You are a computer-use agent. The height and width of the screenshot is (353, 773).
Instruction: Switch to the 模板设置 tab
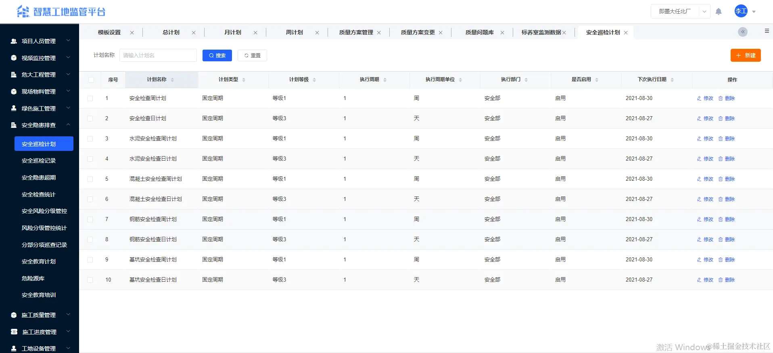(x=109, y=32)
